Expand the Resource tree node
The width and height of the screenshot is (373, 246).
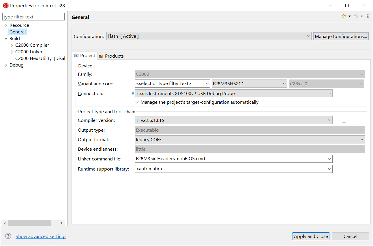pos(6,25)
